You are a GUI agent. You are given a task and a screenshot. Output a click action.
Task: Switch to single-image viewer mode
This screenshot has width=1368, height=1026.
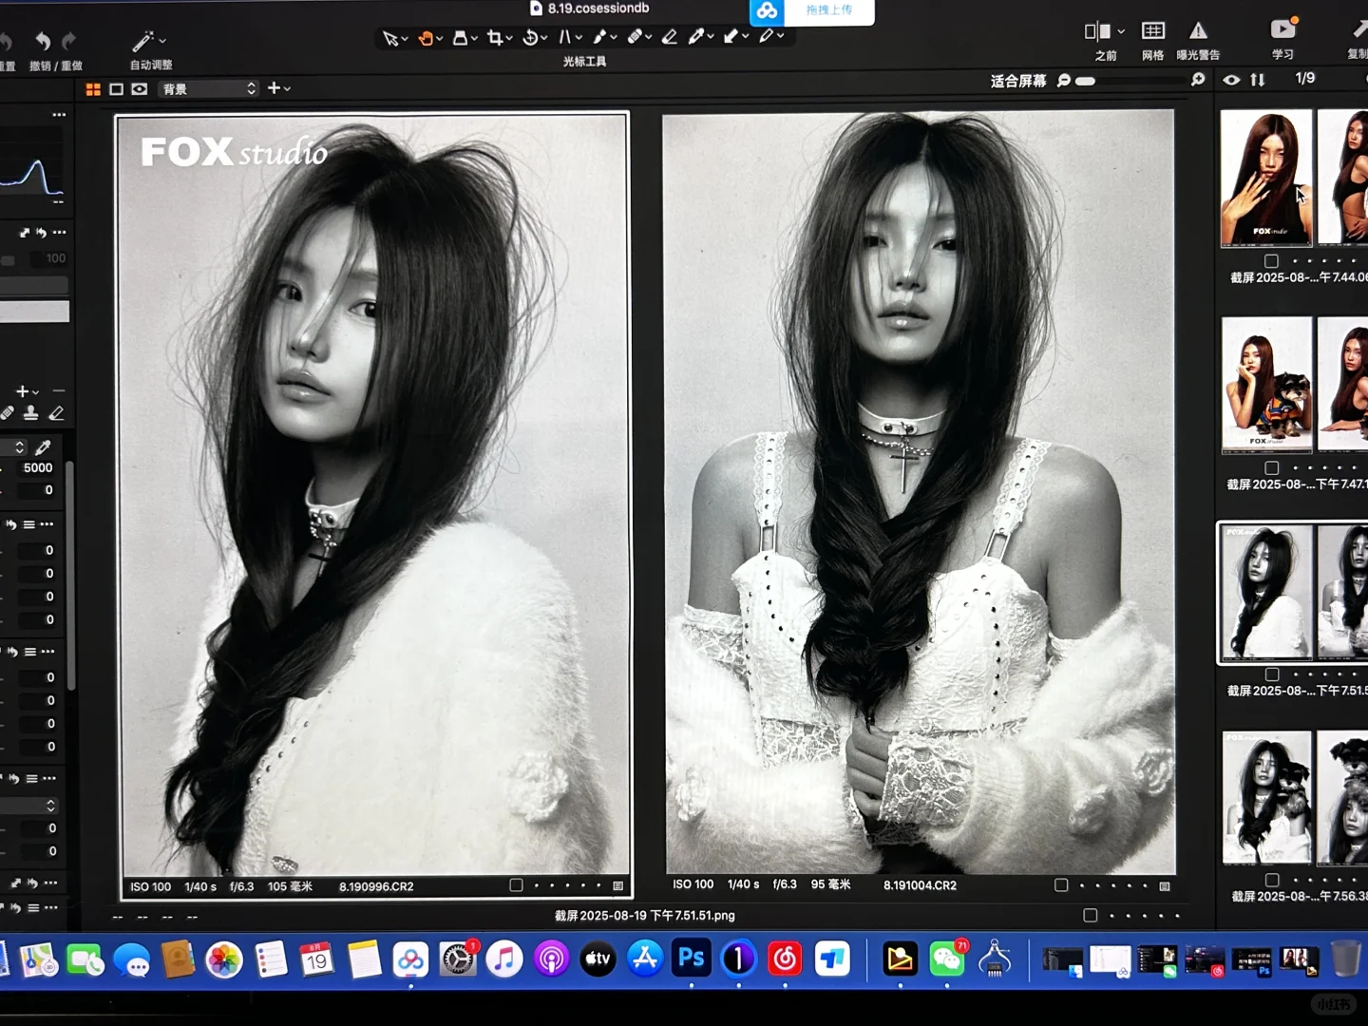116,89
